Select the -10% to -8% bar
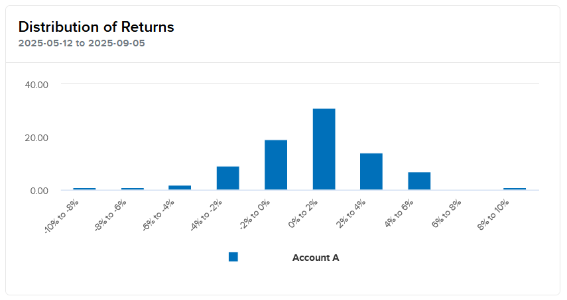The image size is (567, 300). 84,189
